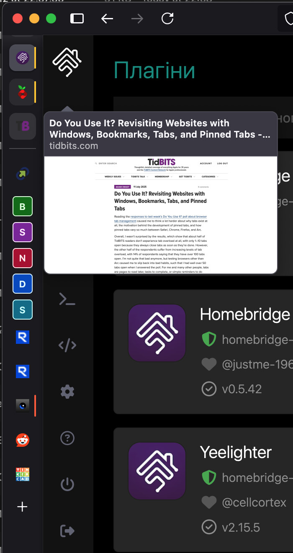Image resolution: width=293 pixels, height=553 pixels.
Task: Reload the current page
Action: [x=167, y=18]
